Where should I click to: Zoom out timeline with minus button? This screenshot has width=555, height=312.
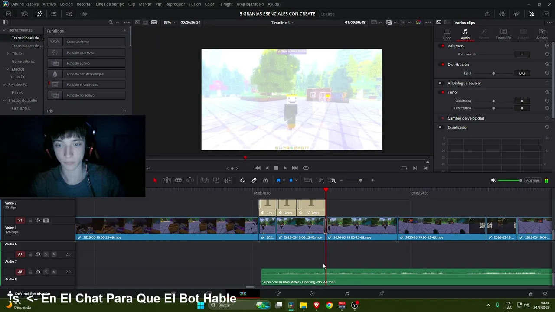342,180
